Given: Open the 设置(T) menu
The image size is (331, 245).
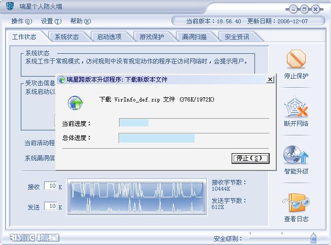Looking at the screenshot, I should [51, 21].
